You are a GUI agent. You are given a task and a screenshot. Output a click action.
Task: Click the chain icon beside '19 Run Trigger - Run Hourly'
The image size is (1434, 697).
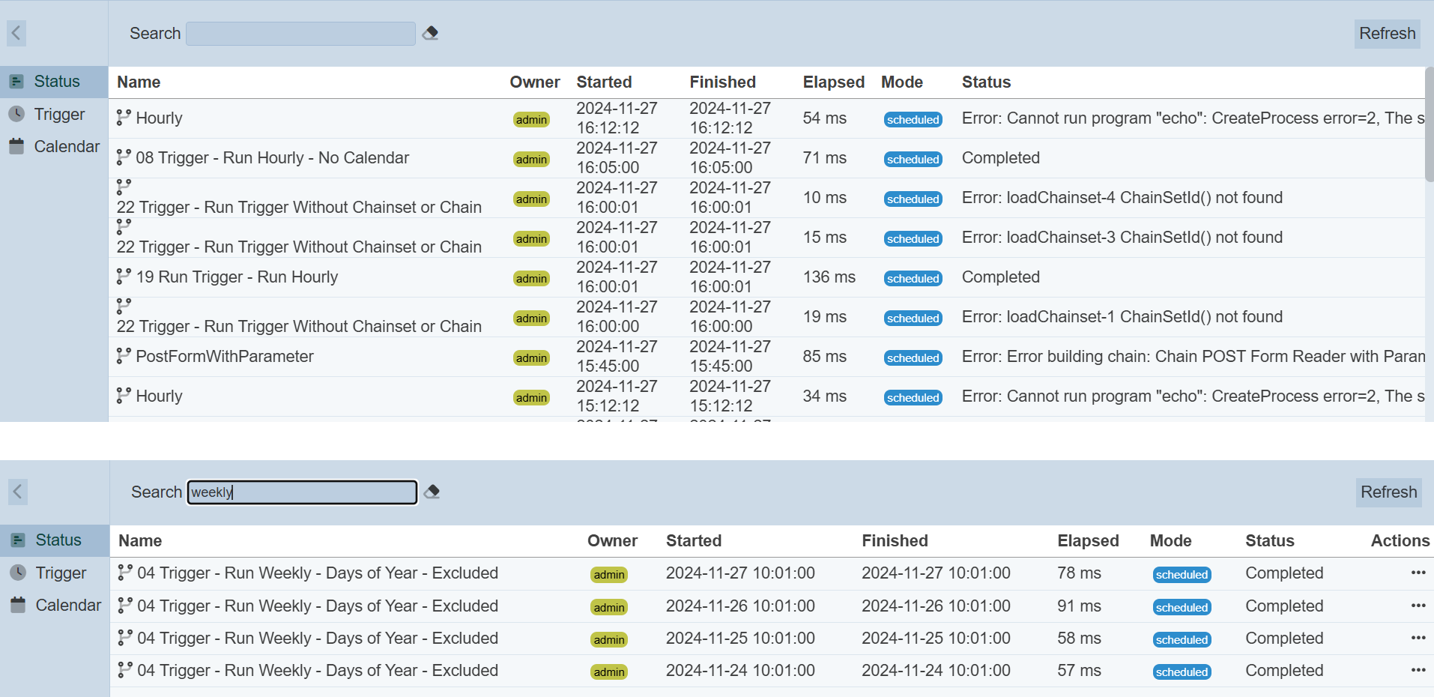coord(124,277)
